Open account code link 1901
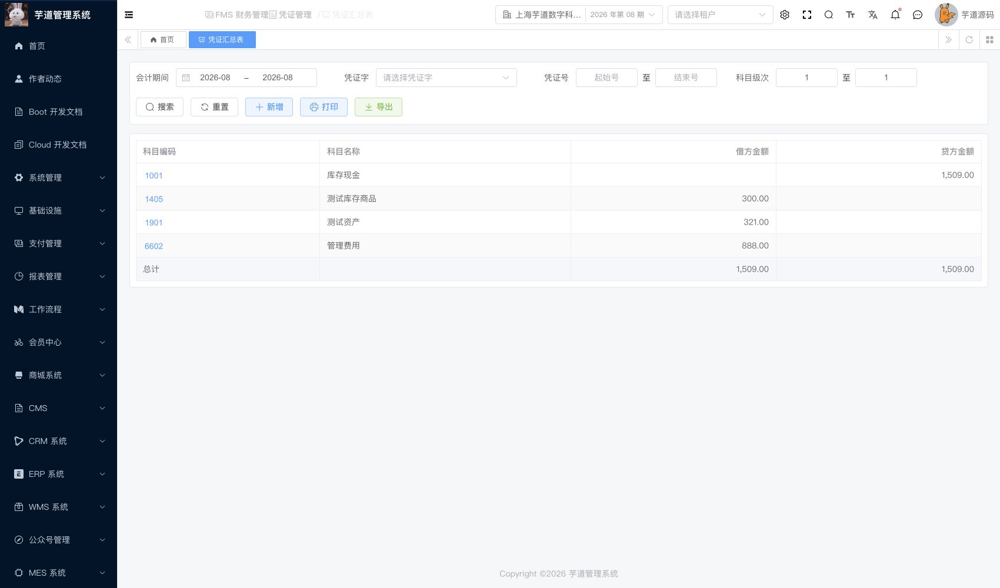The width and height of the screenshot is (1000, 588). 154,222
